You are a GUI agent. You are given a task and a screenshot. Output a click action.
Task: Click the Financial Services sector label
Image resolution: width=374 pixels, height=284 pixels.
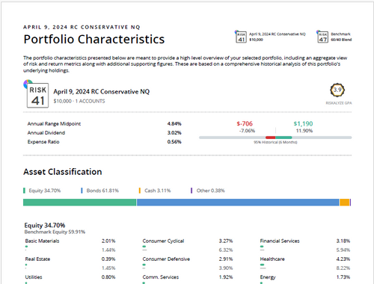point(280,241)
